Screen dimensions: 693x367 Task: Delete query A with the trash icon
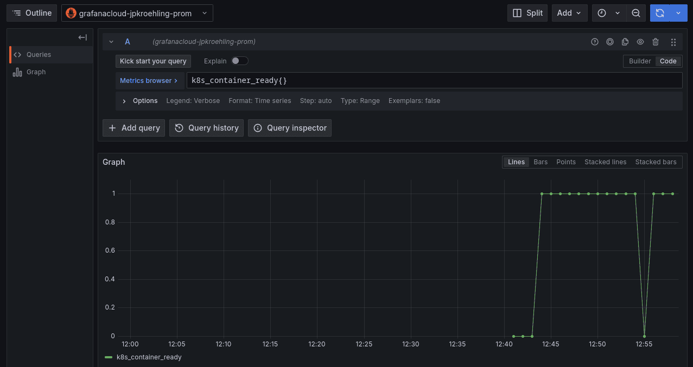pyautogui.click(x=655, y=42)
